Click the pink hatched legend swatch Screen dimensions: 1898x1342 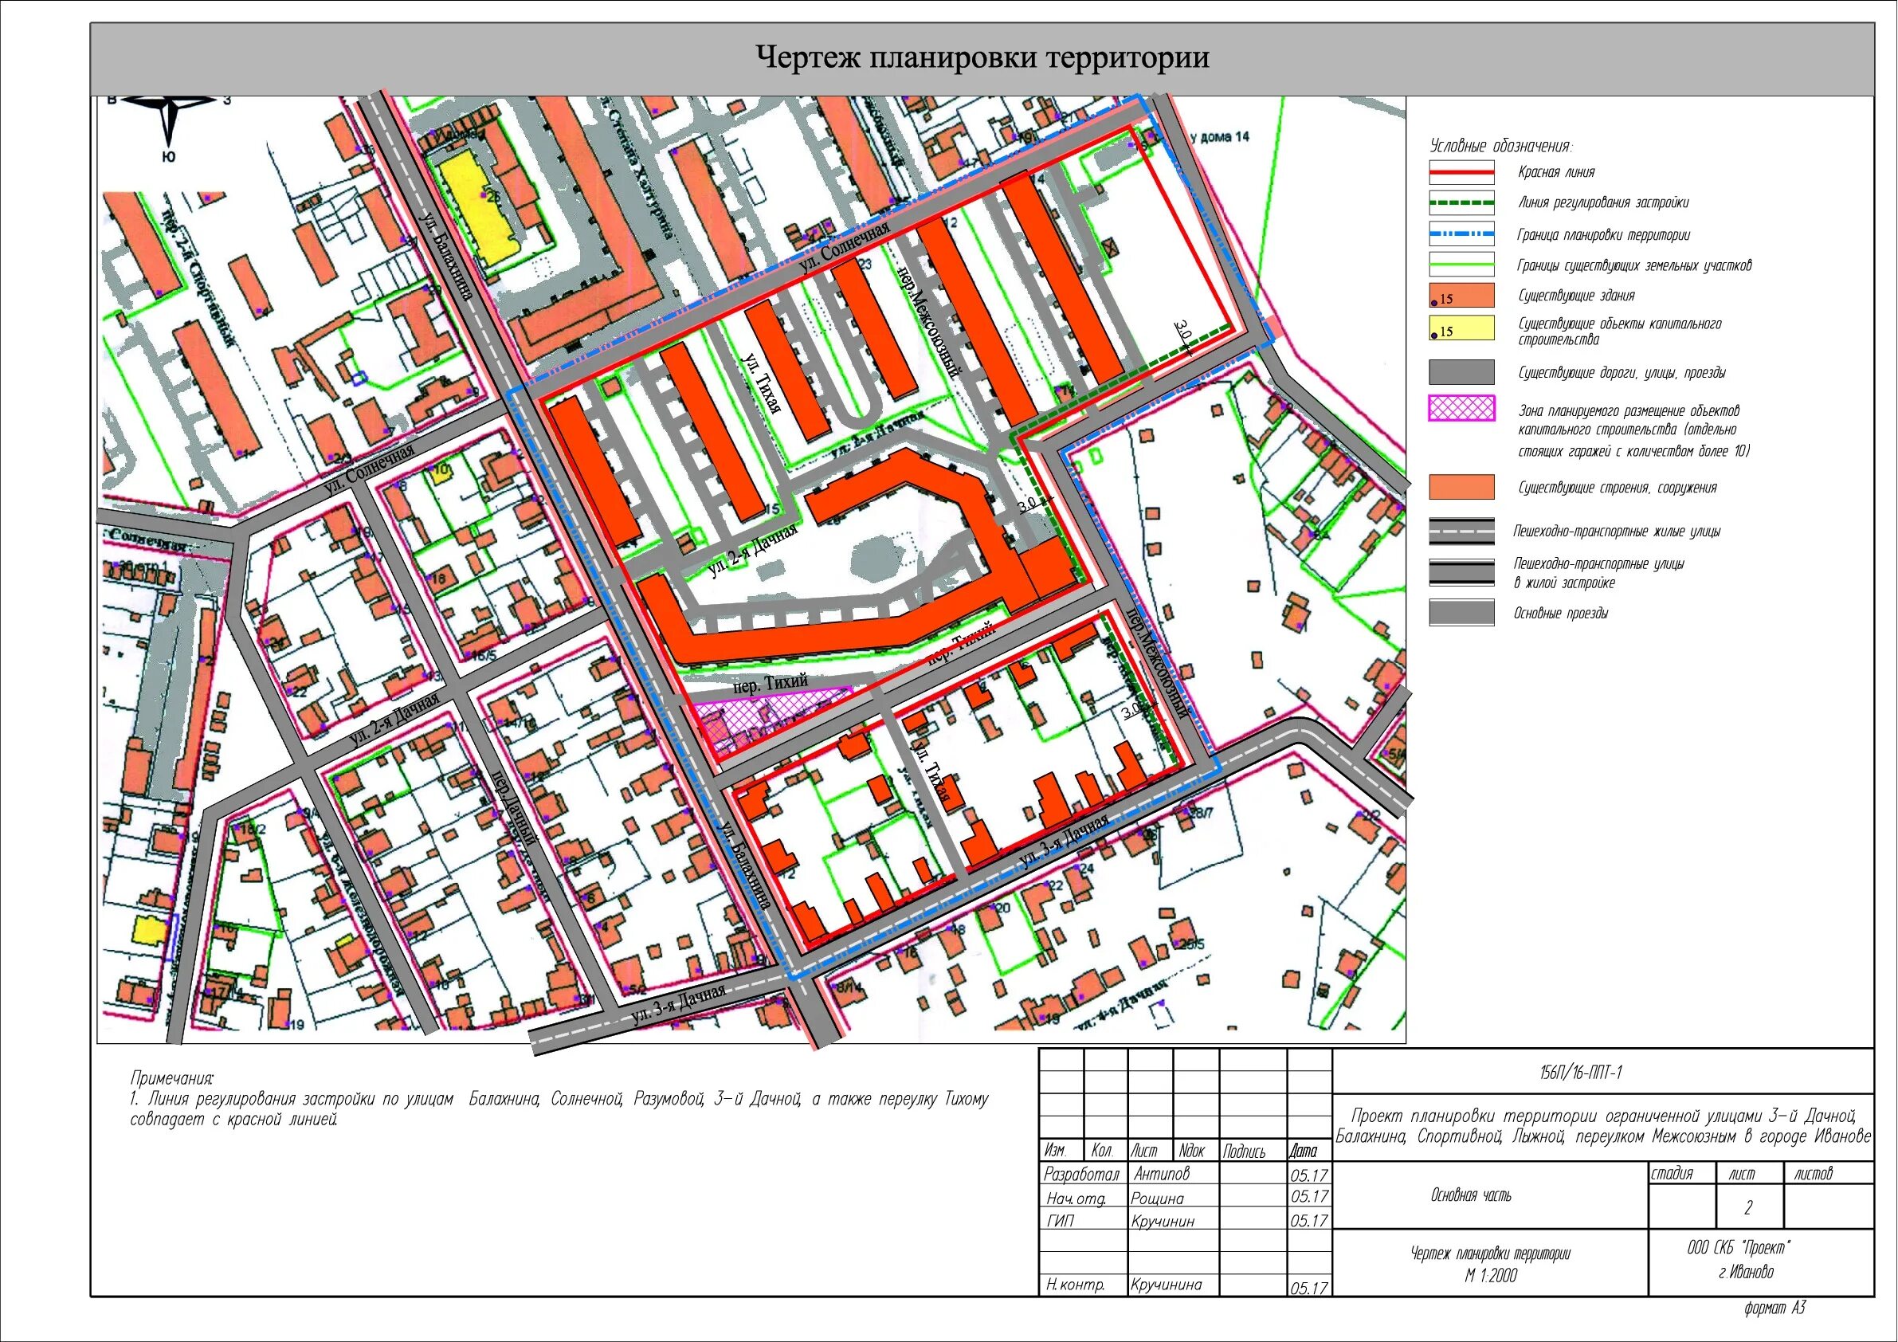[x=1461, y=409]
